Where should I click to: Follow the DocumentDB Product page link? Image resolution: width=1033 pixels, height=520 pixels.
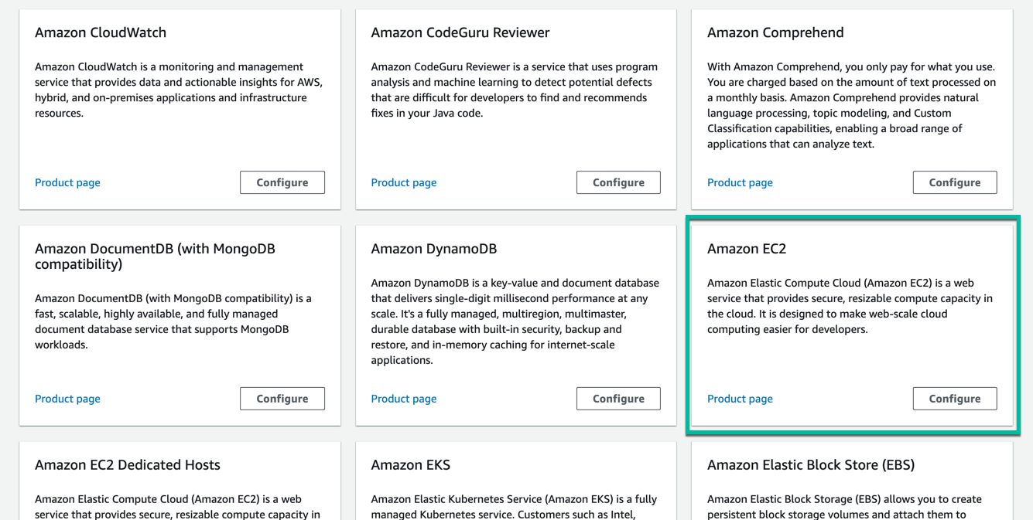pyautogui.click(x=67, y=399)
